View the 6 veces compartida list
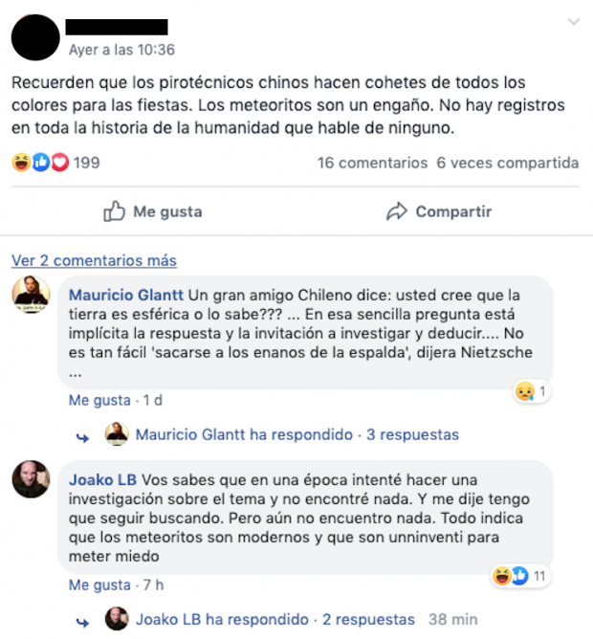This screenshot has height=639, width=593. [x=508, y=163]
